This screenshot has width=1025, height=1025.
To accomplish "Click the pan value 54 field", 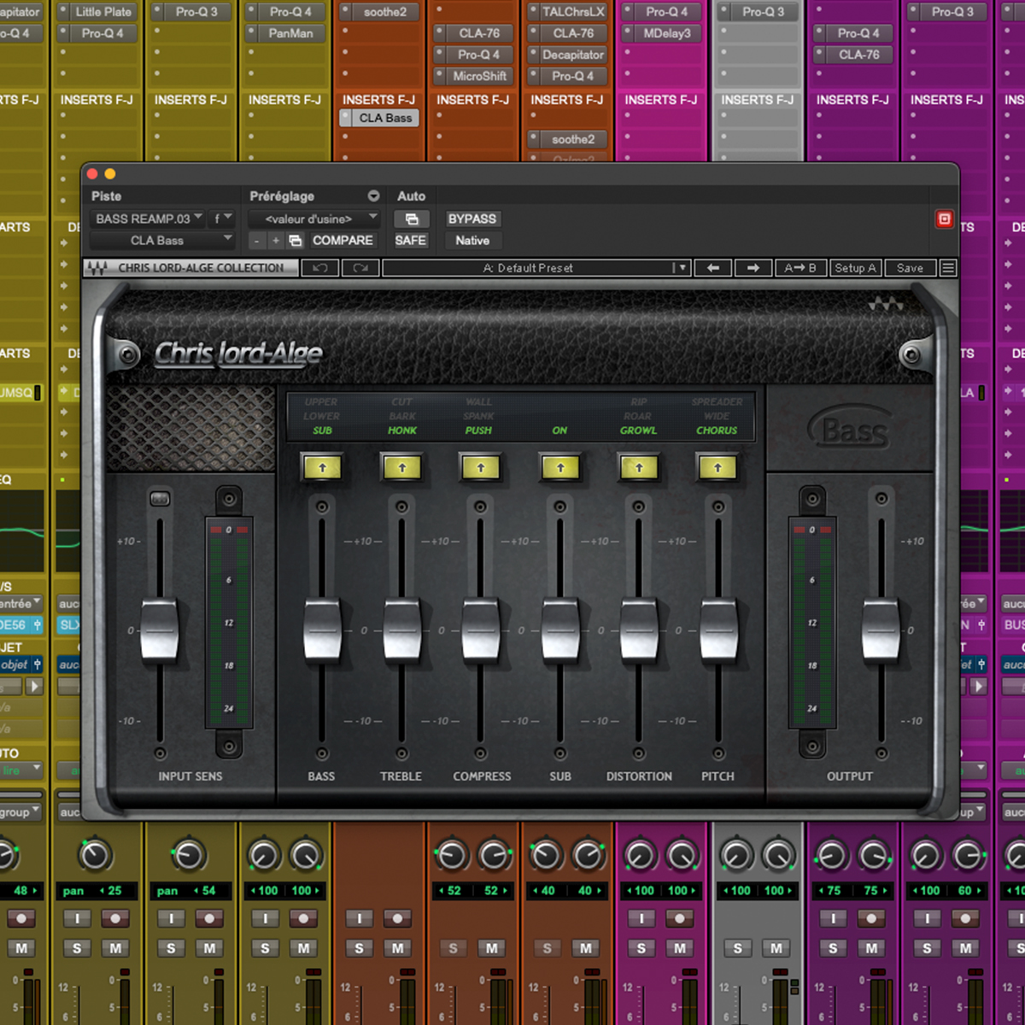I will click(x=204, y=891).
